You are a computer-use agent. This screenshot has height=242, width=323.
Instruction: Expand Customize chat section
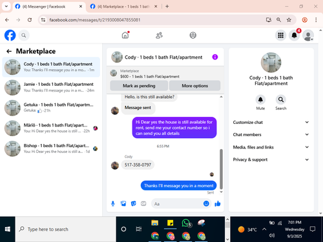(271, 122)
